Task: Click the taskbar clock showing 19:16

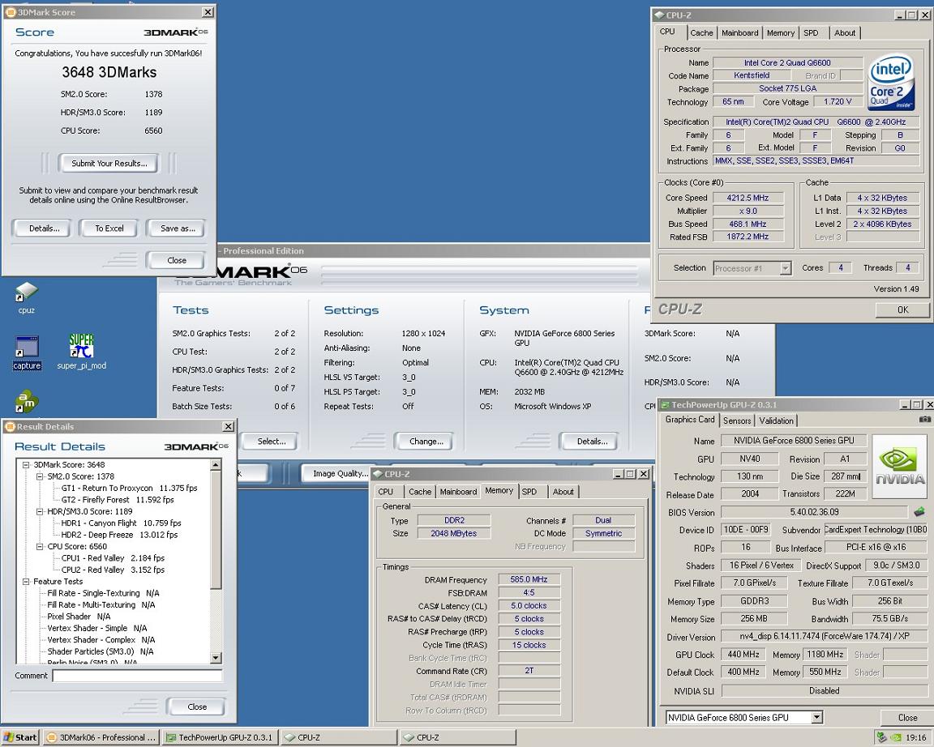Action: pyautogui.click(x=915, y=737)
